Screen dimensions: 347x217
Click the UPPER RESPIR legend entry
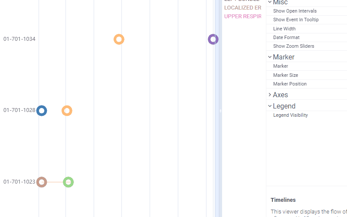click(242, 16)
